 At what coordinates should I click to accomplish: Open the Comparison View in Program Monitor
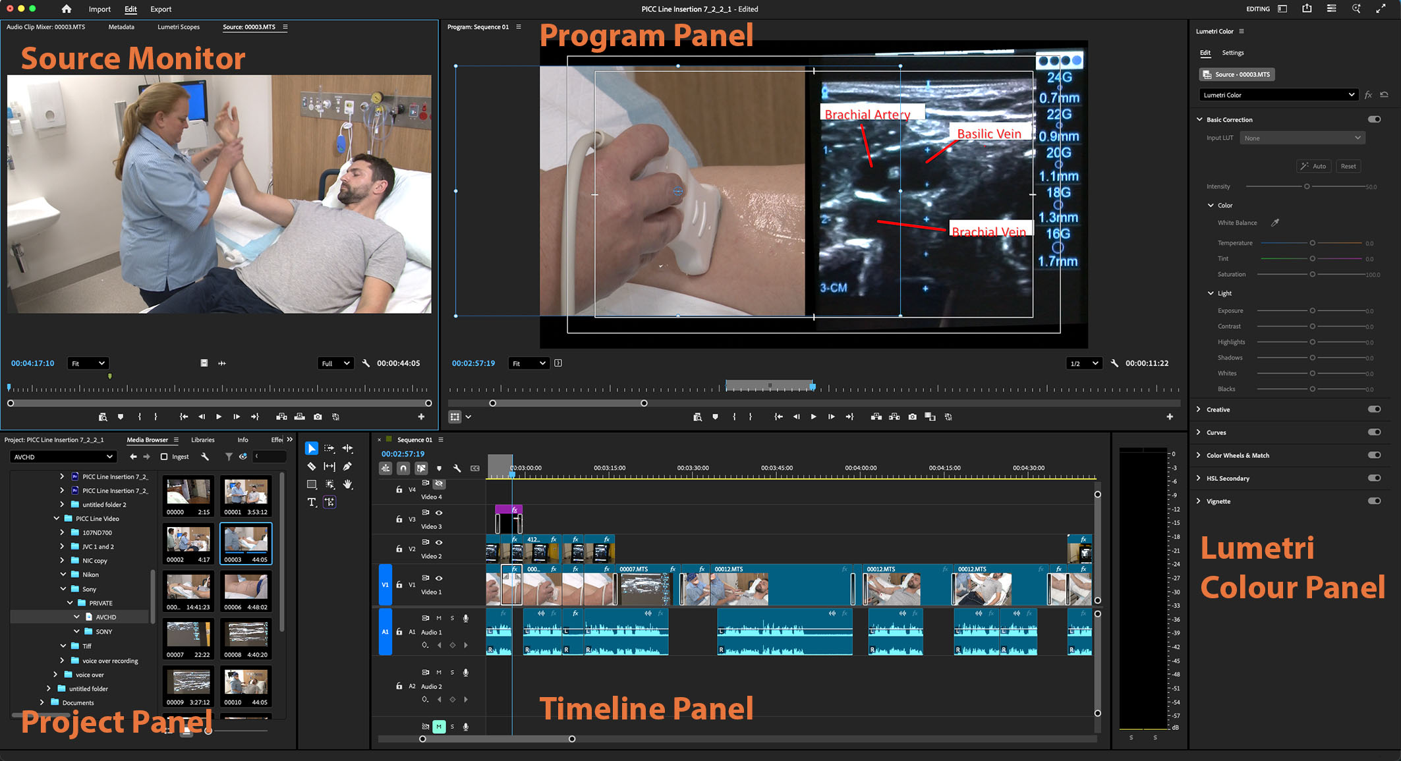(930, 417)
